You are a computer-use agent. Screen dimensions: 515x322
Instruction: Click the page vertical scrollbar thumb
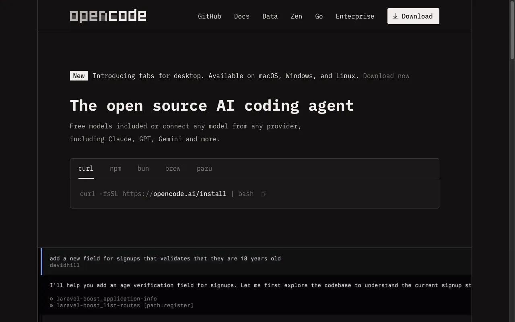click(512, 30)
